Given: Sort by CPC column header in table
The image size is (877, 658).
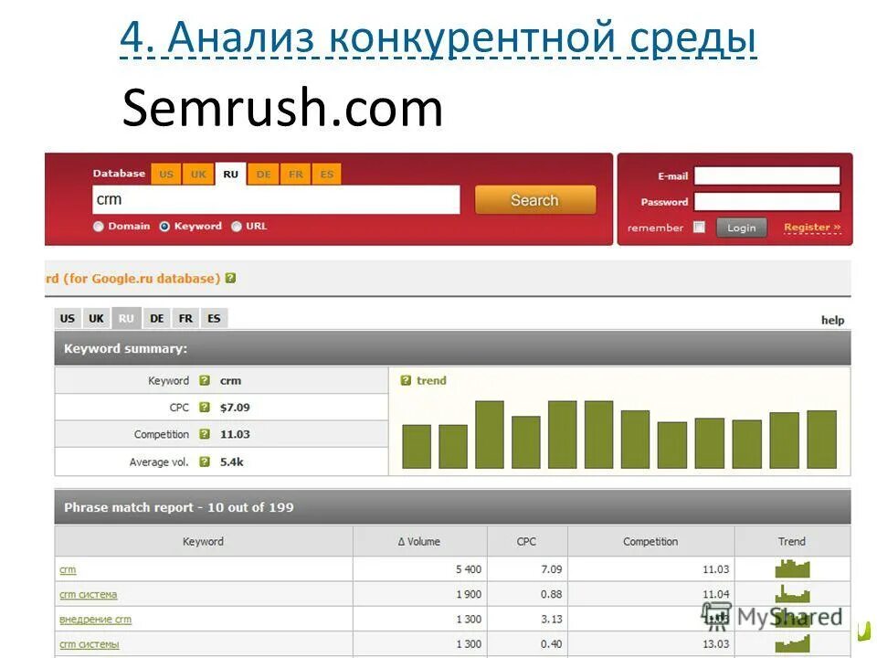Looking at the screenshot, I should tap(526, 542).
